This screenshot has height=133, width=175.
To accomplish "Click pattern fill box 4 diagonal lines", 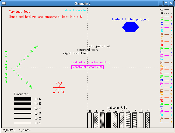I will 115,120.
